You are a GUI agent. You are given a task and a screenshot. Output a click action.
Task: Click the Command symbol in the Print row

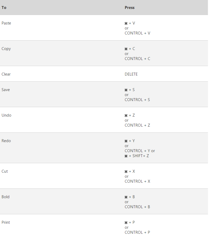click(x=126, y=223)
